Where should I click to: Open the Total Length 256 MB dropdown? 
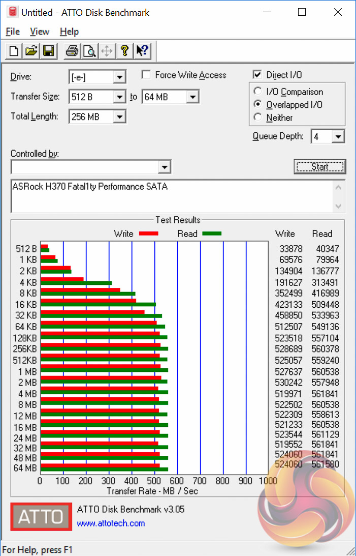click(120, 116)
